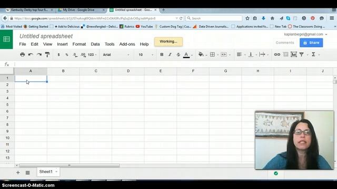Screen dimensions: 337x189
Task: Add a new sheet with plus
Action: (x=18, y=173)
